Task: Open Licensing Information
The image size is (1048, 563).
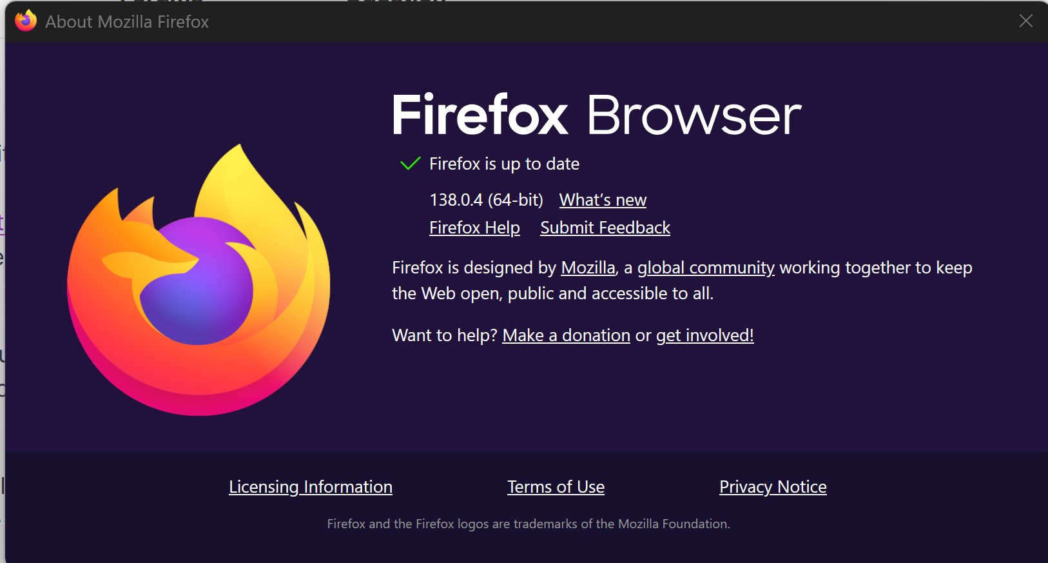Action: click(x=311, y=487)
